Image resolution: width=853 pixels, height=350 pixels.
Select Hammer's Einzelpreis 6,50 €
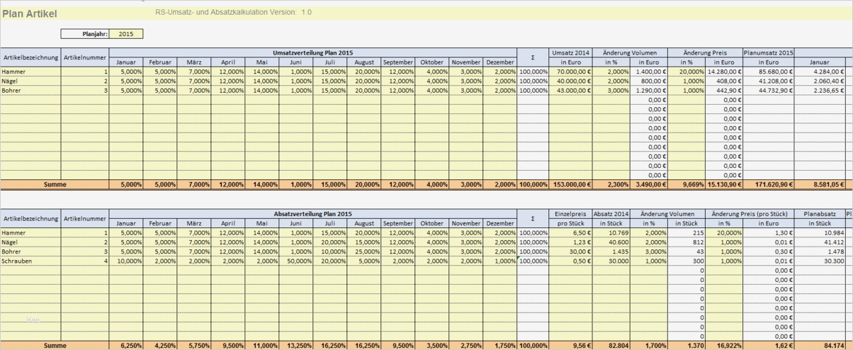(x=569, y=233)
